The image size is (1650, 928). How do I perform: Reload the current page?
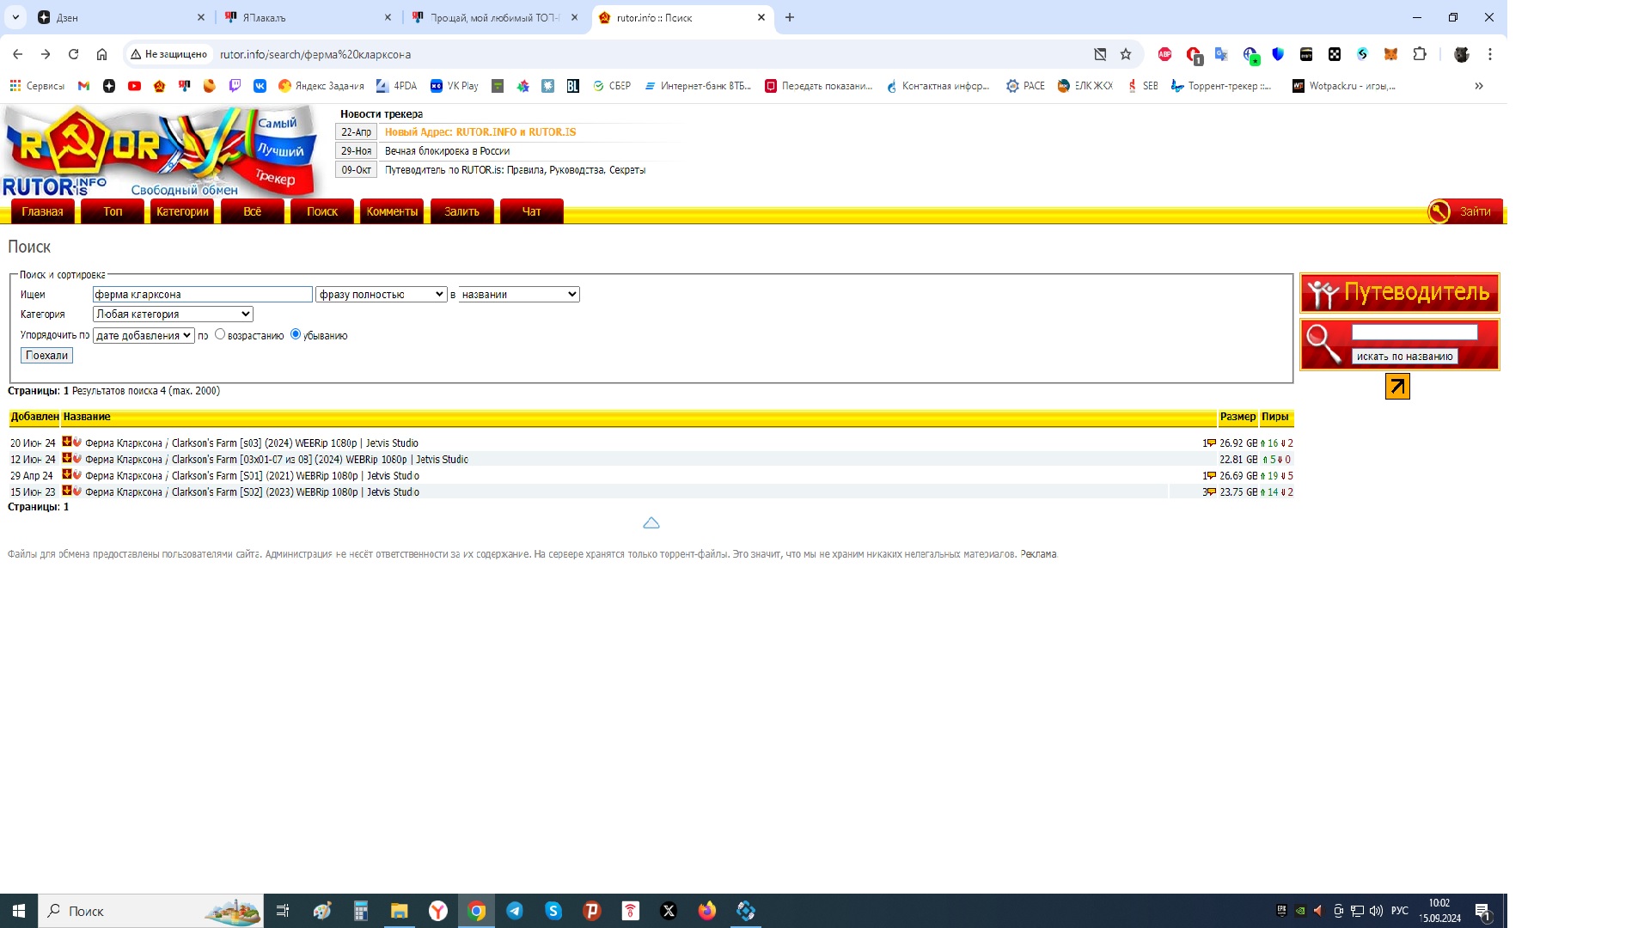tap(74, 54)
